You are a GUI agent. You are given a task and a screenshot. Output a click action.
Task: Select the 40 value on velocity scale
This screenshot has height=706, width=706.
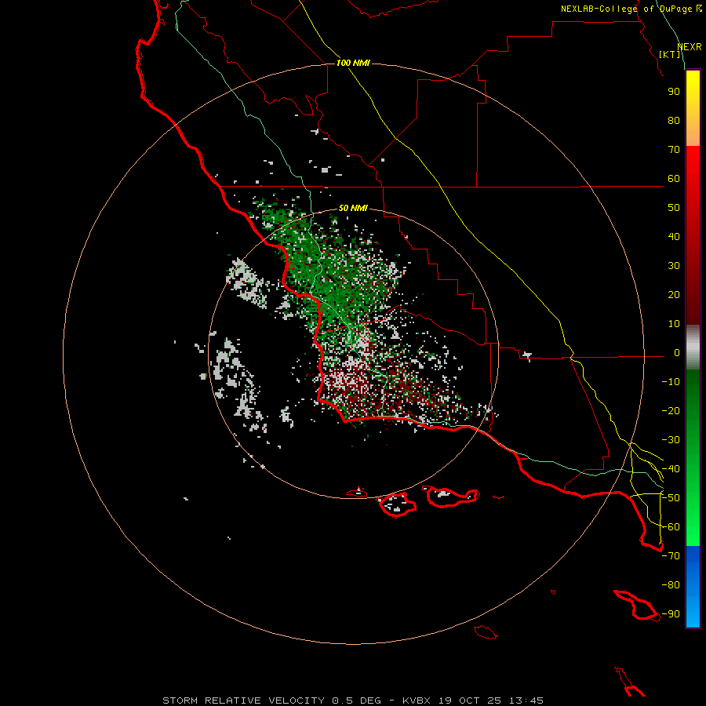pos(674,236)
